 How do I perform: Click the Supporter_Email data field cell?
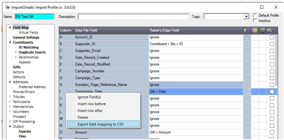(111, 51)
